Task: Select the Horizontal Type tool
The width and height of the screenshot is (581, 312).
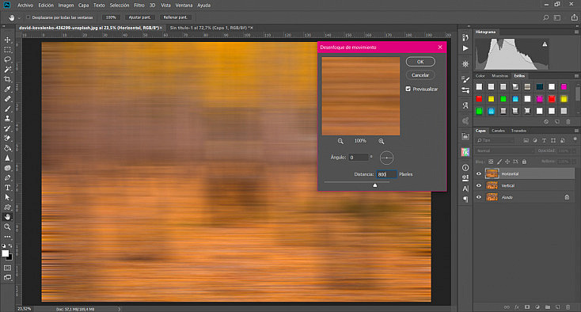Action: click(7, 188)
